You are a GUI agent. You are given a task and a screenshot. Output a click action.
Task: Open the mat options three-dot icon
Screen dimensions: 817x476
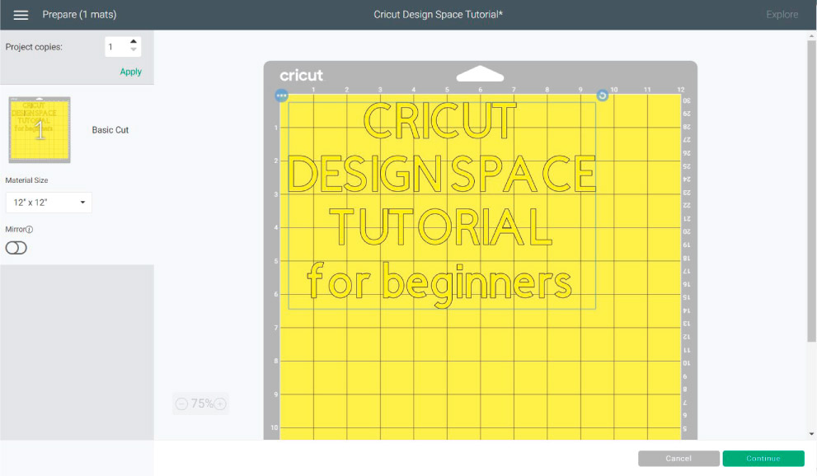pyautogui.click(x=281, y=96)
